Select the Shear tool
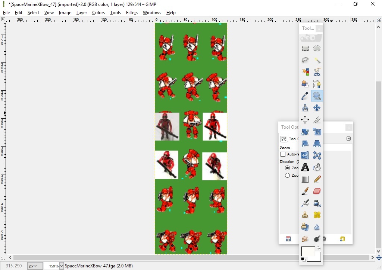Screen dimensions: 382x270 point(305,144)
